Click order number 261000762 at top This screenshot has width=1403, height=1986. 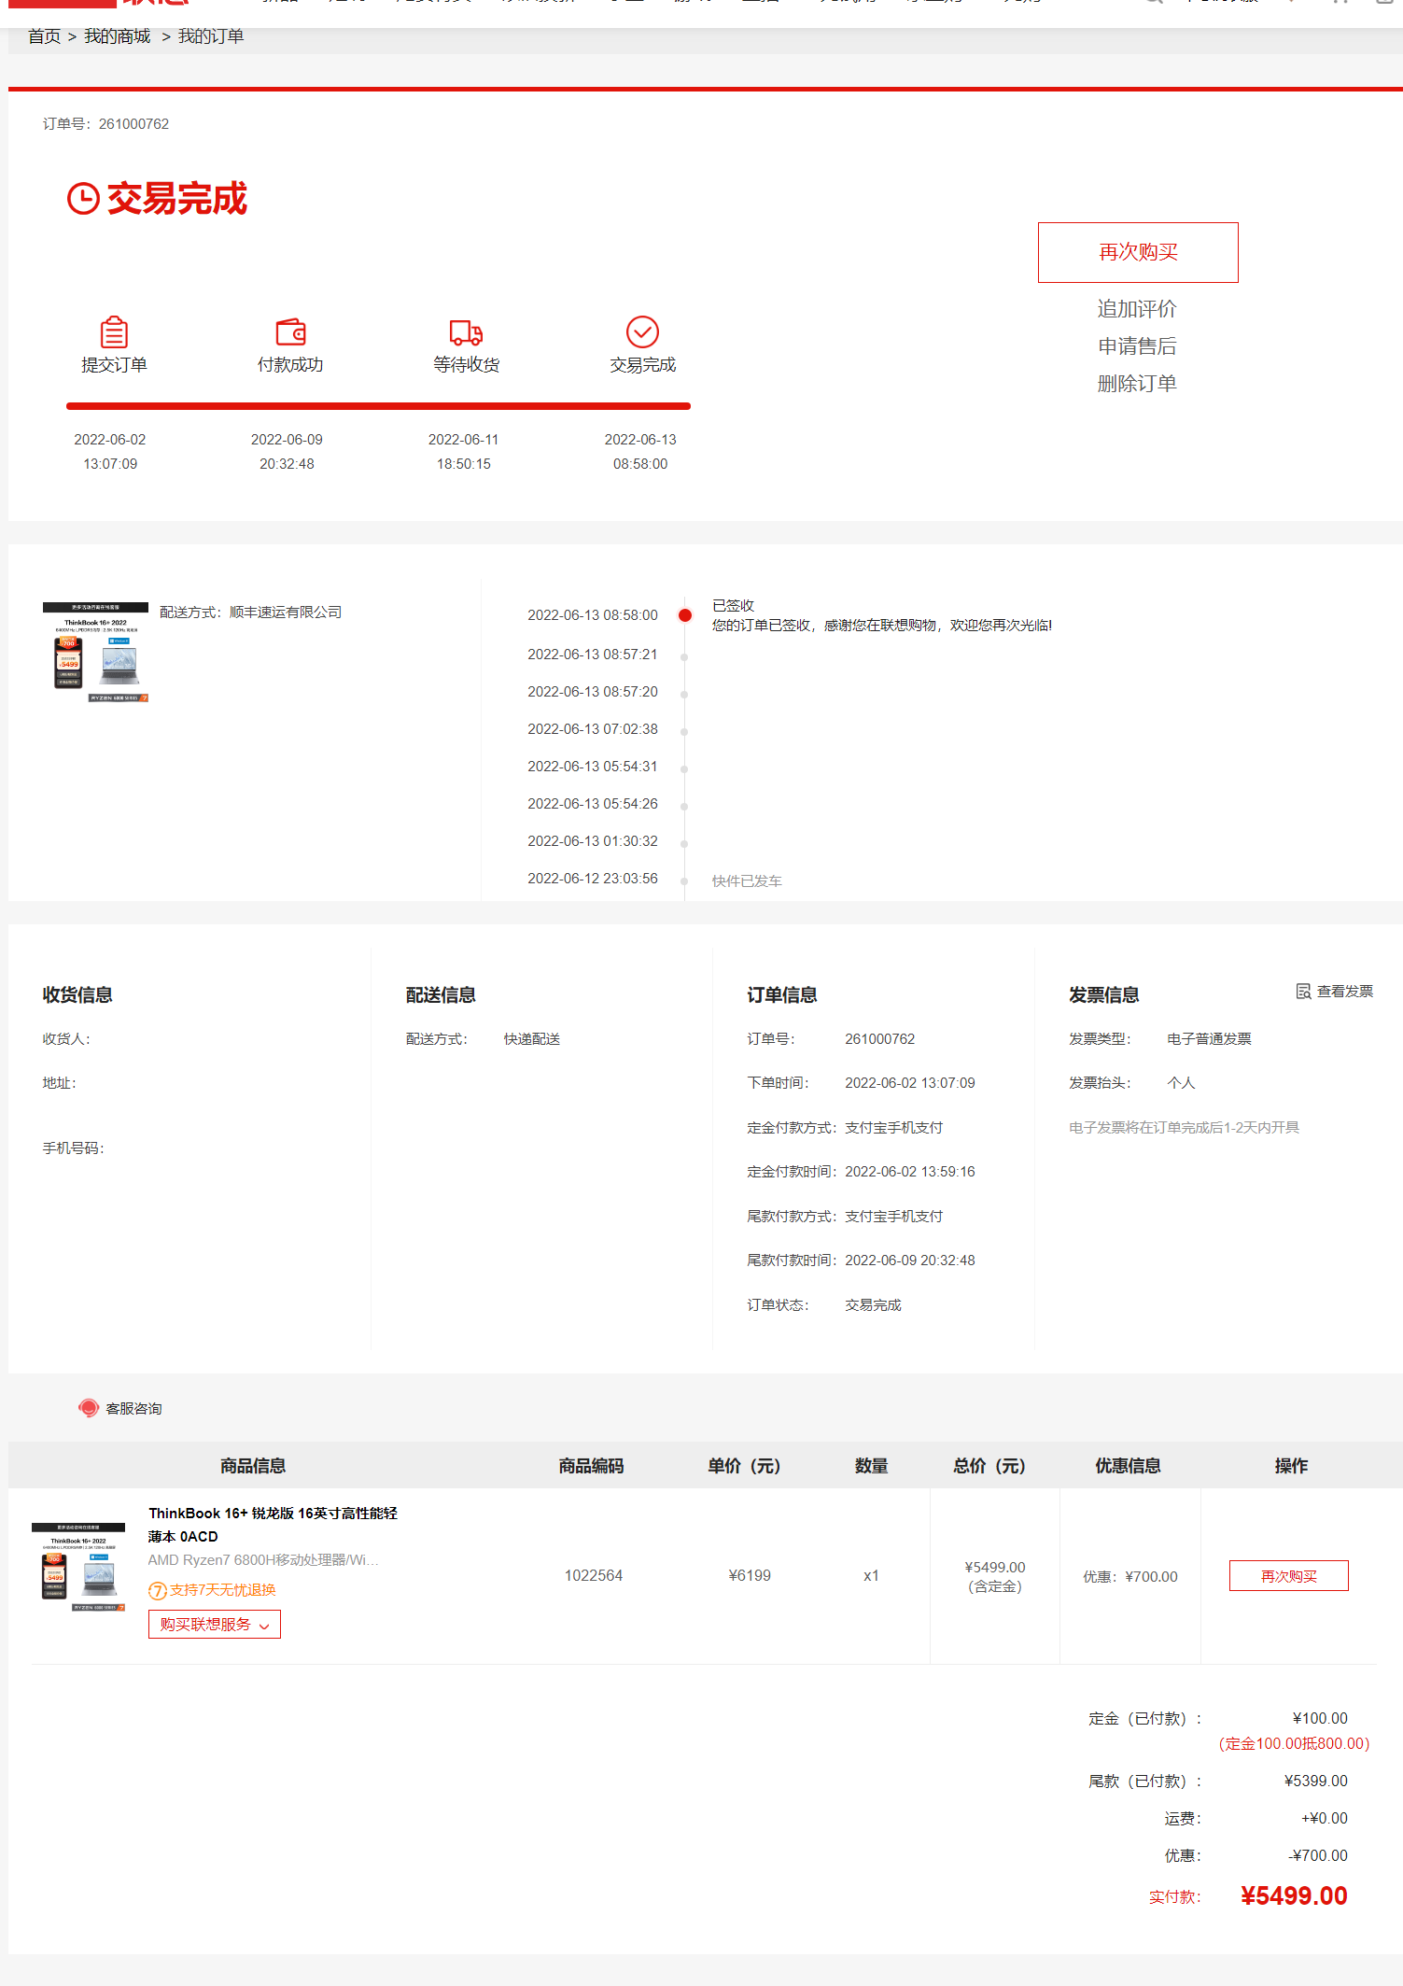coord(133,124)
